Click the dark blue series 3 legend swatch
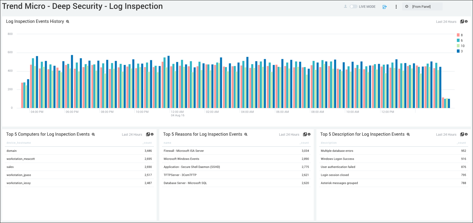Screen dimensions: 473x223 [458, 51]
